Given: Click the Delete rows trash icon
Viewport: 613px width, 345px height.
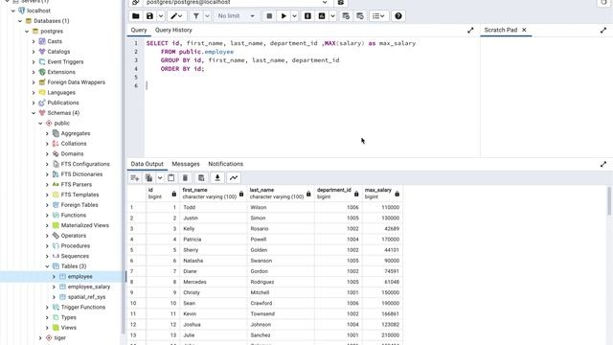Looking at the screenshot, I should pyautogui.click(x=185, y=178).
